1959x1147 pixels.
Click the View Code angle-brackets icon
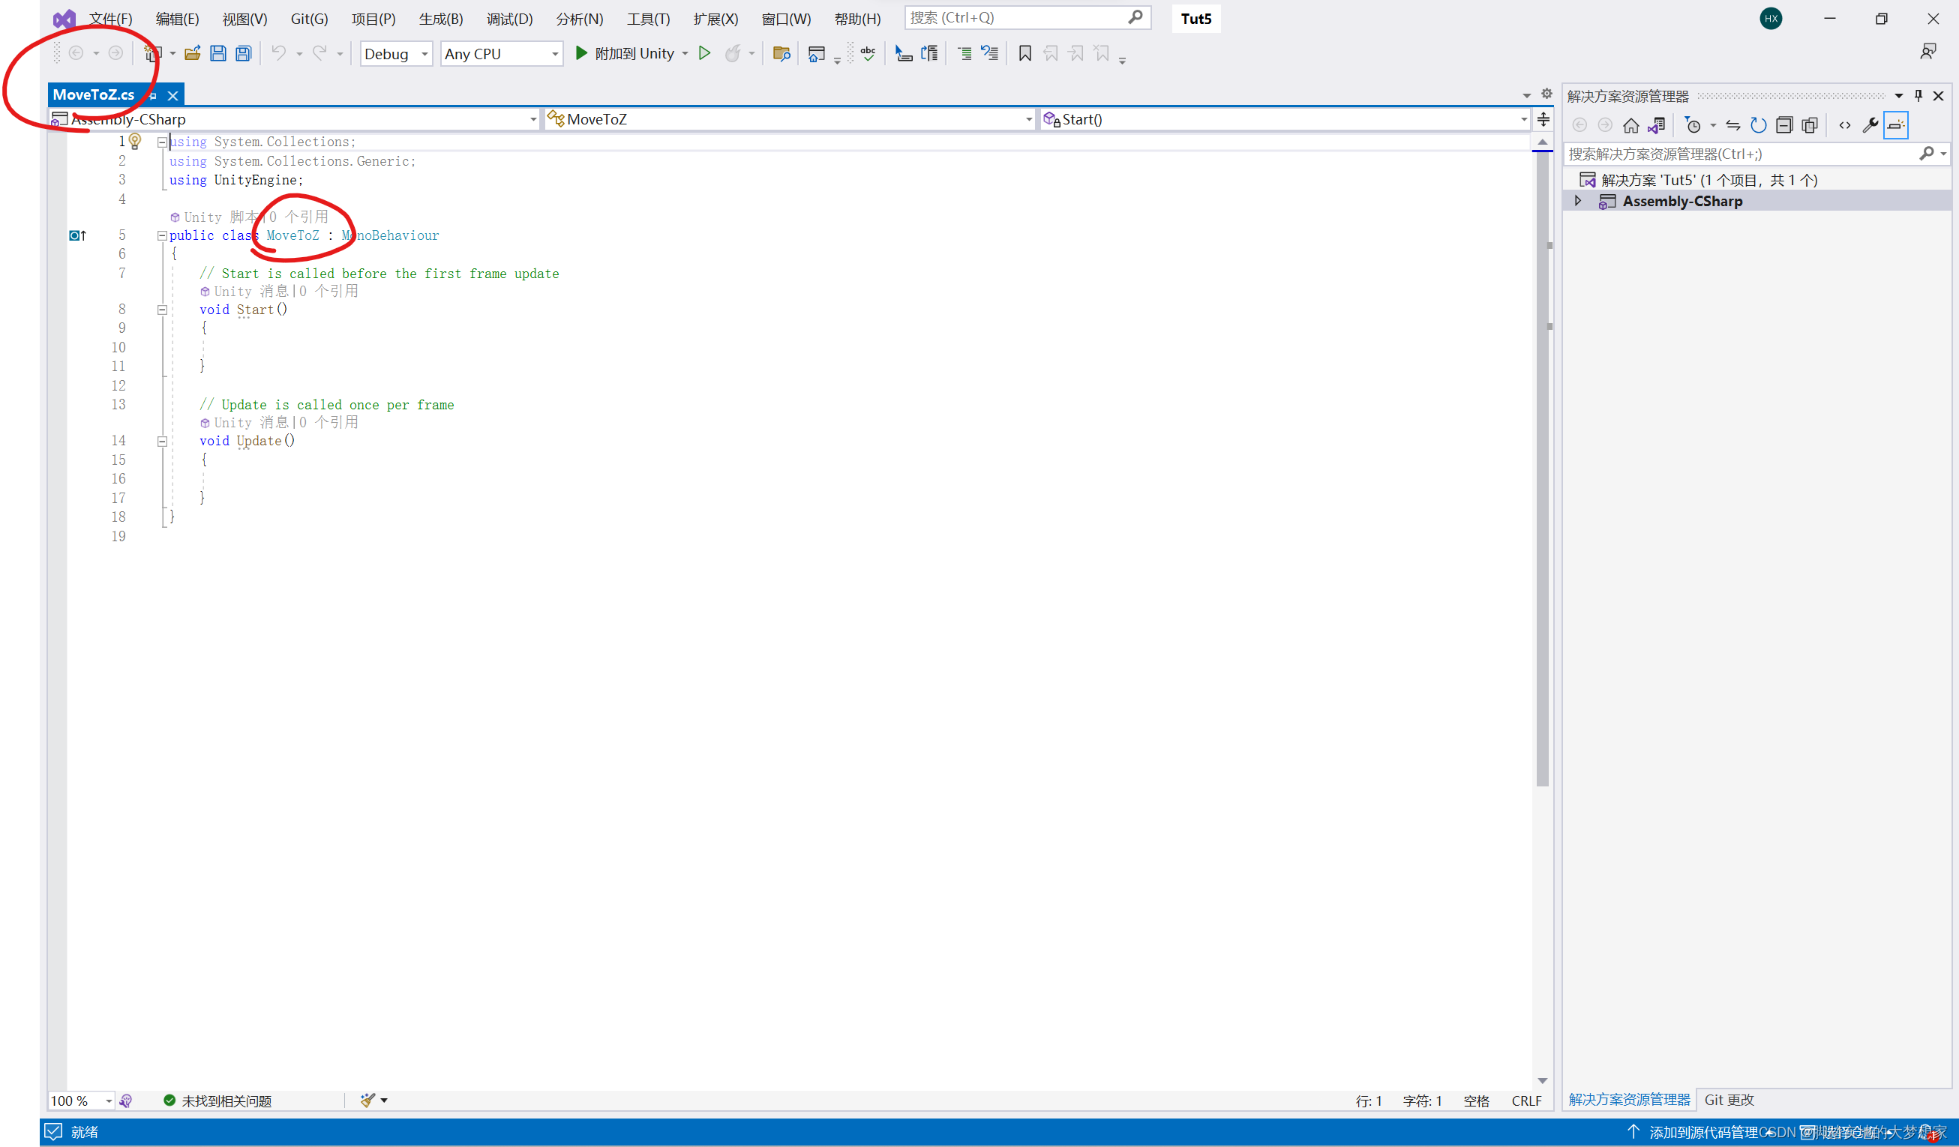[1845, 125]
